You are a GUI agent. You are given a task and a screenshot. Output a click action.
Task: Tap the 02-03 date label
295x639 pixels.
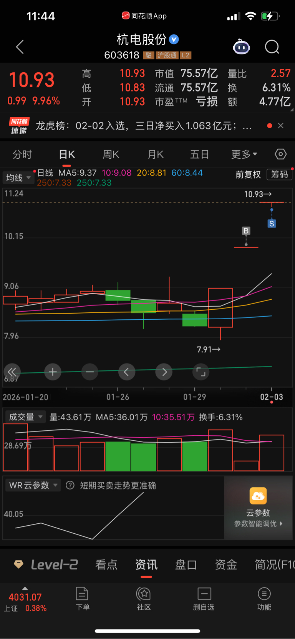272,397
